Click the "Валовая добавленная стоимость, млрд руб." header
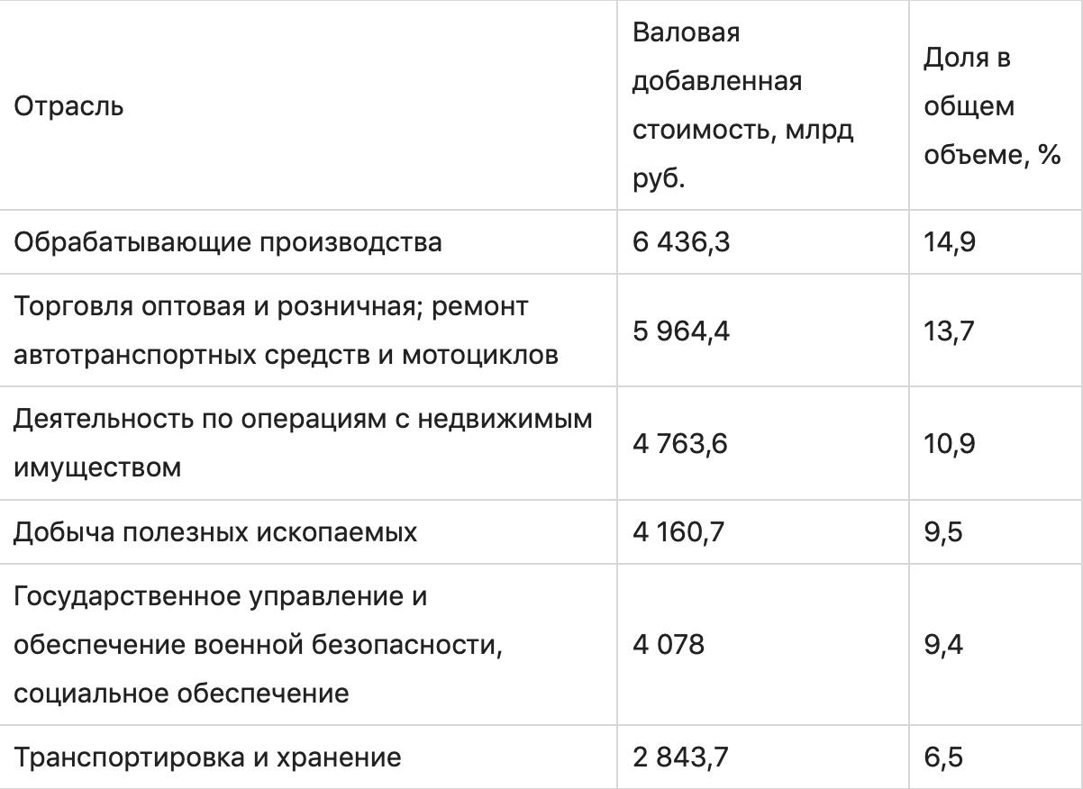 coord(743,106)
